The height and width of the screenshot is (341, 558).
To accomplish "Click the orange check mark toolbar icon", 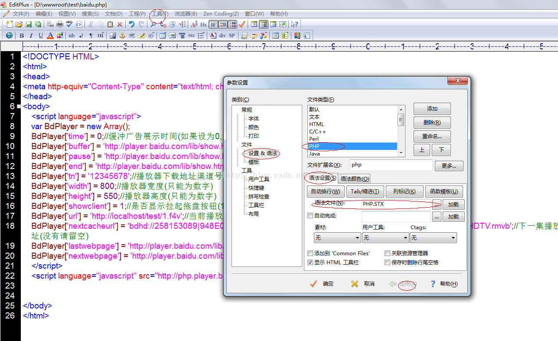I will pos(241,24).
